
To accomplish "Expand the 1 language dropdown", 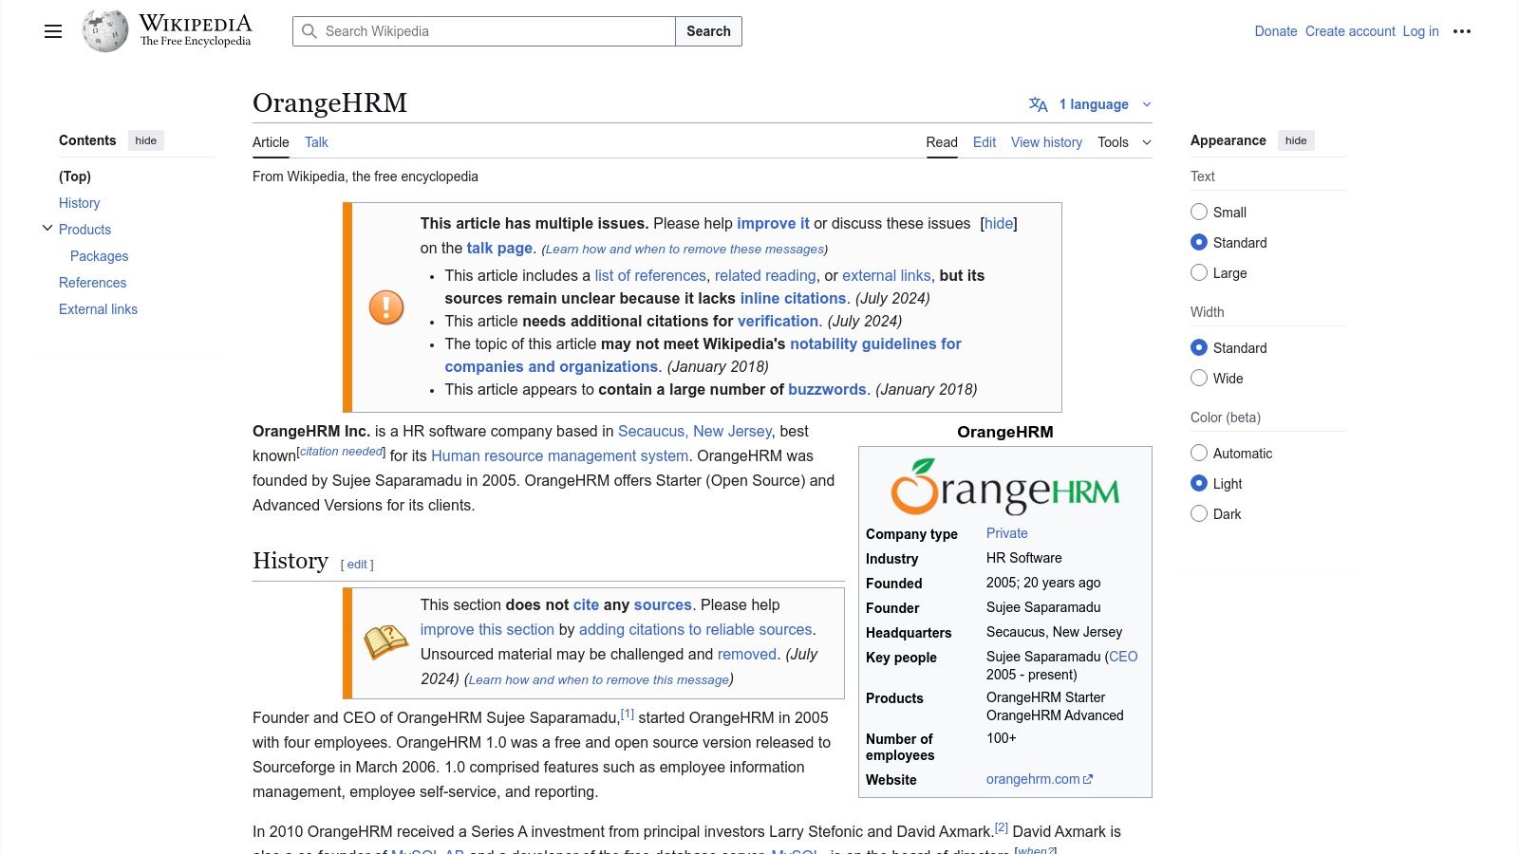I will pyautogui.click(x=1093, y=104).
